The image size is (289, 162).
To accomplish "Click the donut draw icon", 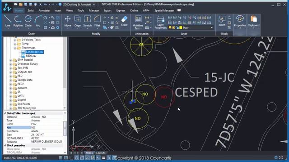I will pos(58,27).
